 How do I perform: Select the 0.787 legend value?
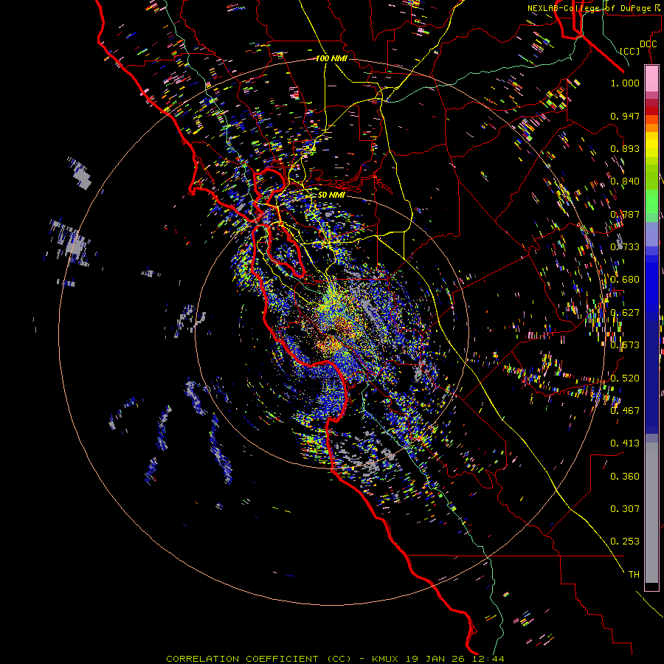click(625, 214)
